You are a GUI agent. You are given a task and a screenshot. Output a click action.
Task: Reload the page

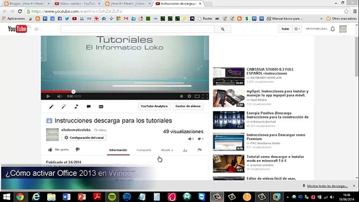[20, 12]
